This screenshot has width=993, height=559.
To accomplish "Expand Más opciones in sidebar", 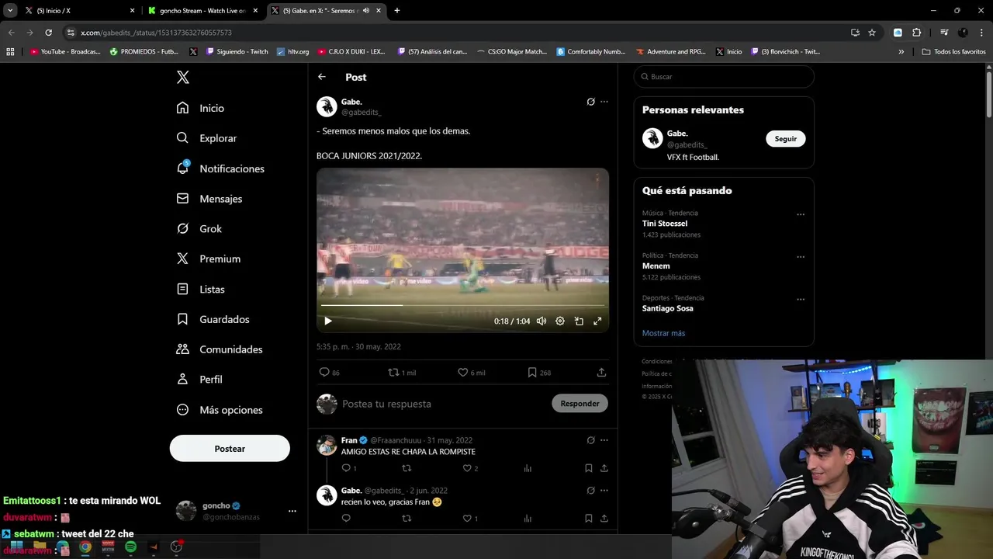I will pyautogui.click(x=220, y=410).
